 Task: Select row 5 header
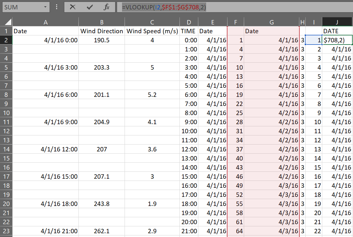[x=6, y=67]
